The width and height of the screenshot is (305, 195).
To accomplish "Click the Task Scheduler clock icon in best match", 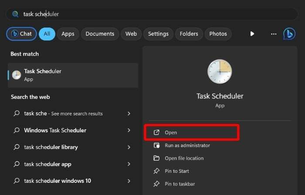I will pyautogui.click(x=17, y=75).
